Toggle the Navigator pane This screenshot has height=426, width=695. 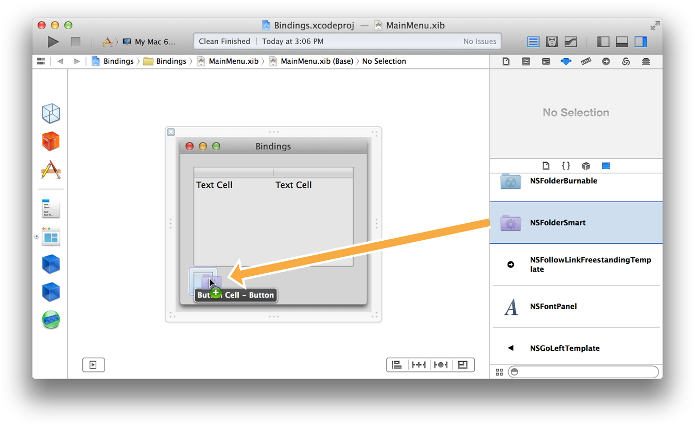coord(603,42)
